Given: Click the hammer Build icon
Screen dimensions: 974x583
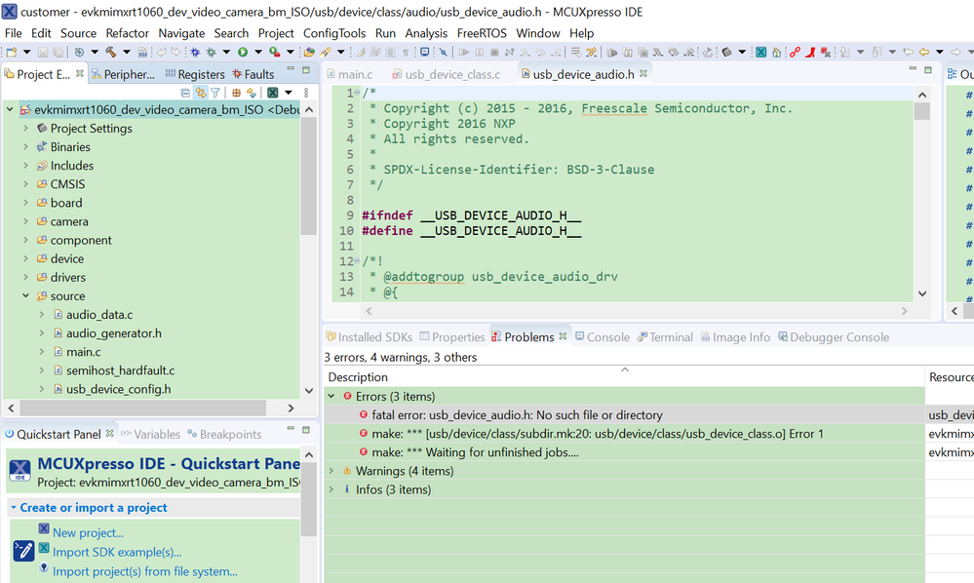Looking at the screenshot, I should [110, 52].
